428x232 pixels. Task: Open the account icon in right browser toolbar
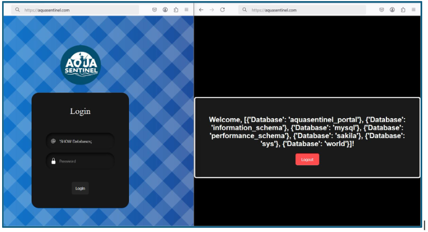tap(392, 10)
